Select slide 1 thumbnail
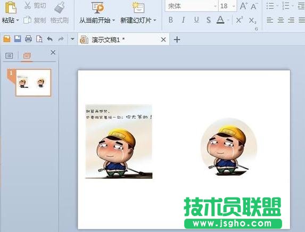 pos(33,82)
